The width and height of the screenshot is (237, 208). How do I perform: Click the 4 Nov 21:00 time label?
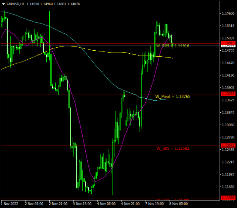[x=130, y=204]
